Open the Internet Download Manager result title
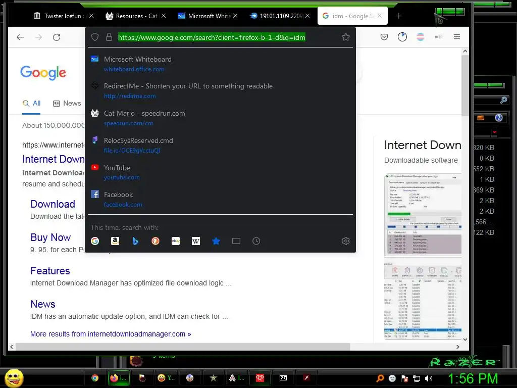The width and height of the screenshot is (517, 388). pyautogui.click(x=54, y=159)
